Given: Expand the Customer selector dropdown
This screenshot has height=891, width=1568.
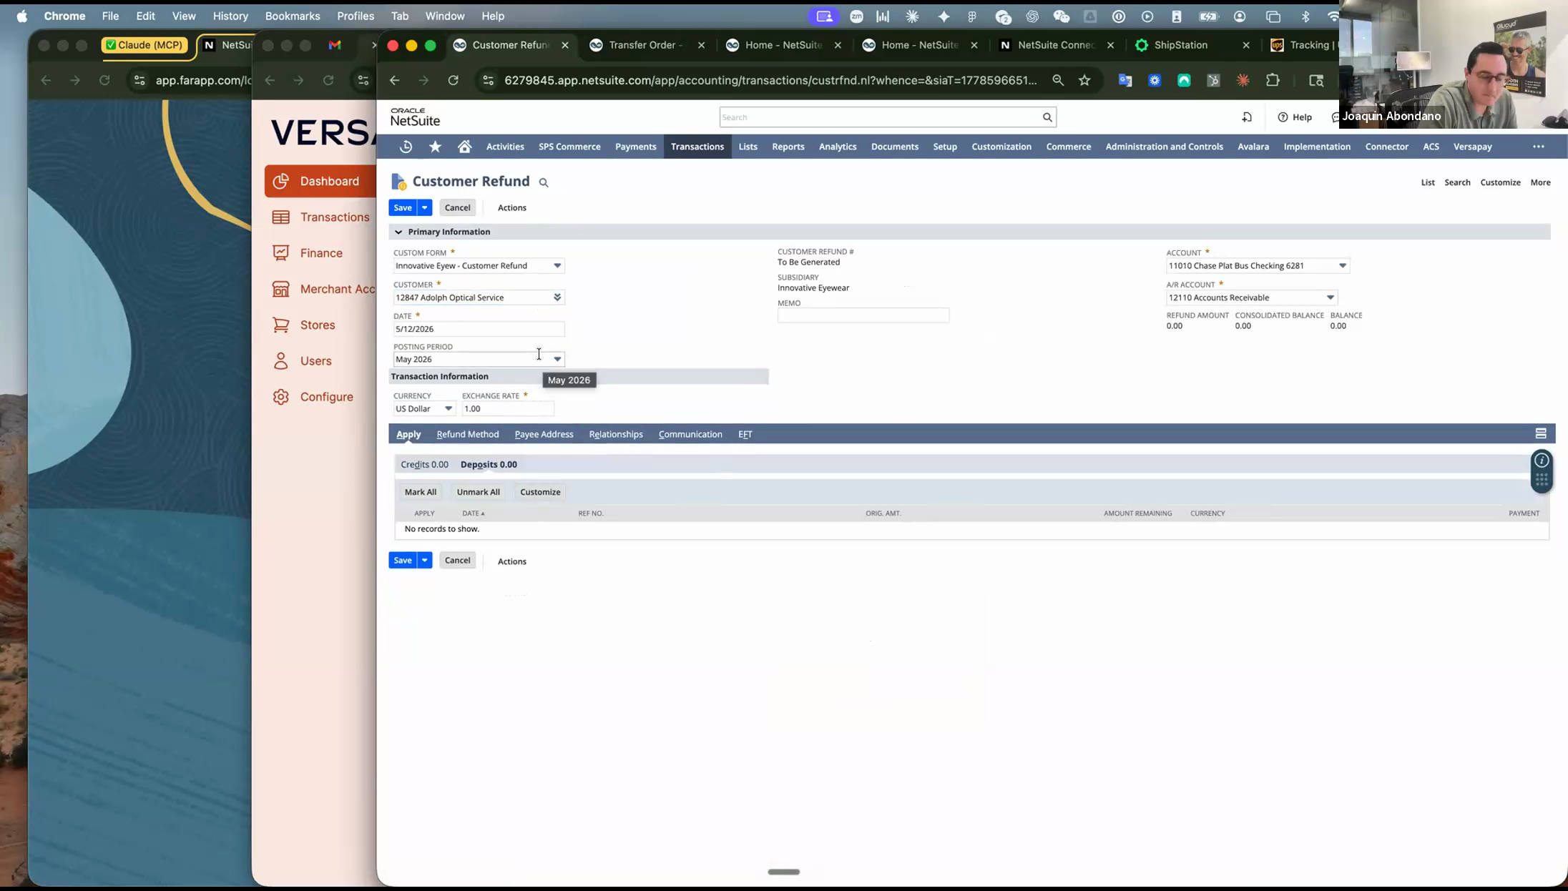Looking at the screenshot, I should coord(557,297).
